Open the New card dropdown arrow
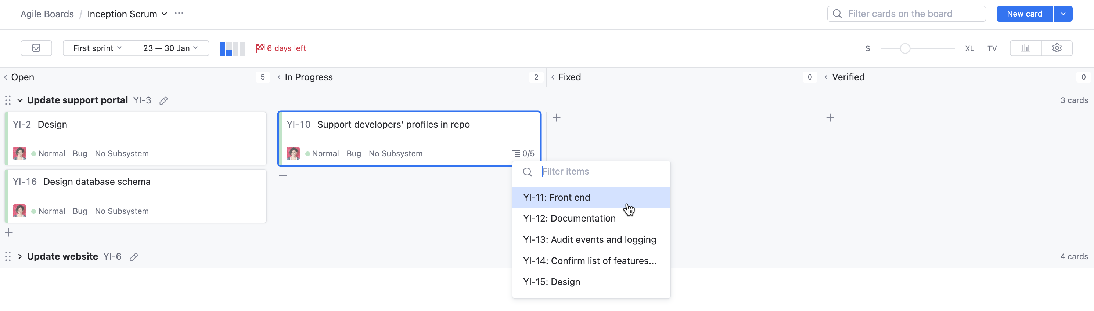 [1063, 14]
